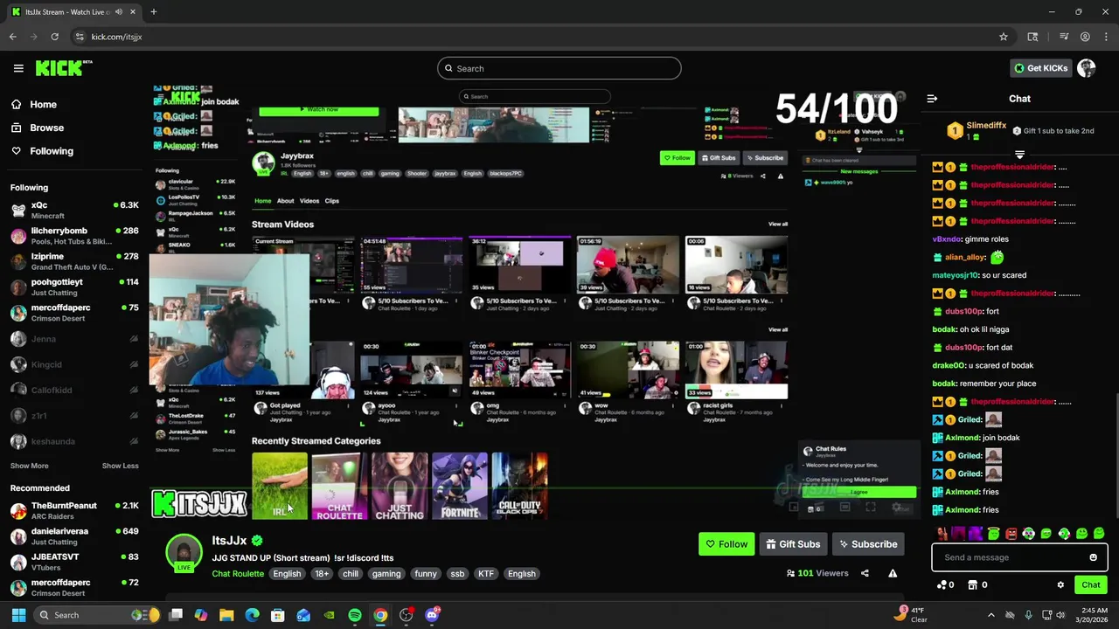Image resolution: width=1119 pixels, height=629 pixels.
Task: Collapse the chat panel arrow icon
Action: pyautogui.click(x=932, y=99)
